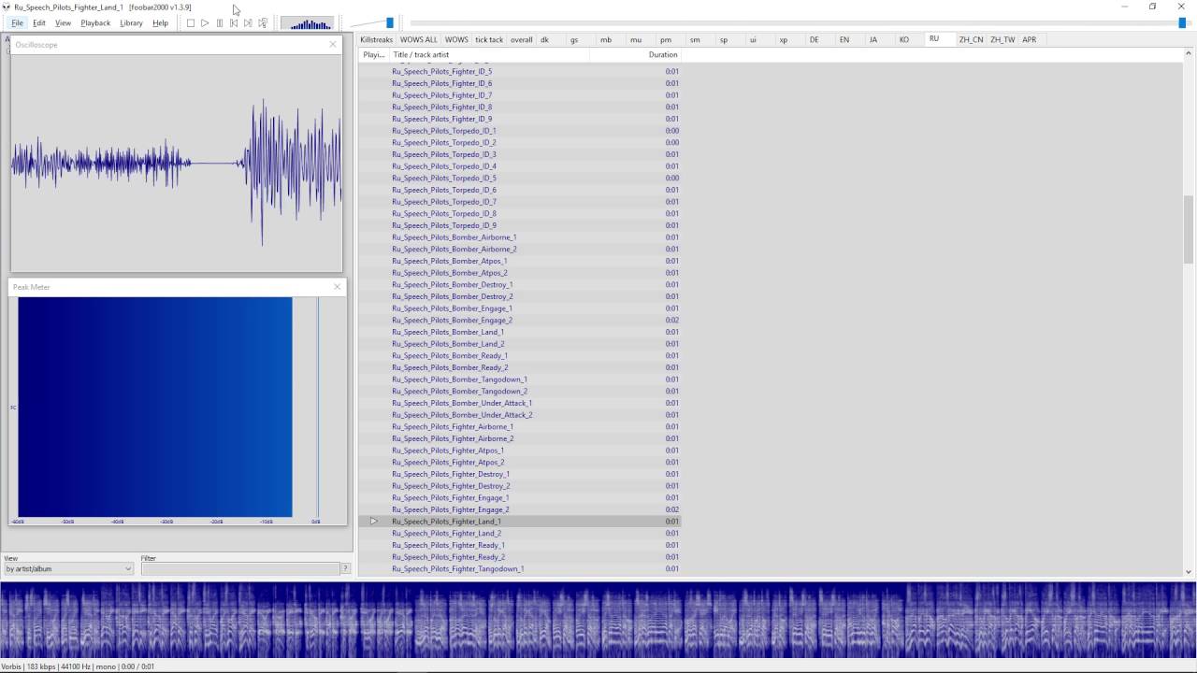Sort by the Title / track artist header
The width and height of the screenshot is (1197, 673).
[x=489, y=54]
